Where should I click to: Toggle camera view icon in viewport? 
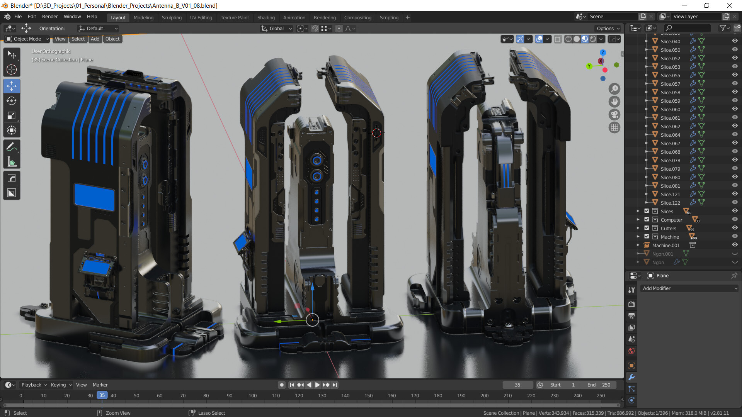(614, 115)
